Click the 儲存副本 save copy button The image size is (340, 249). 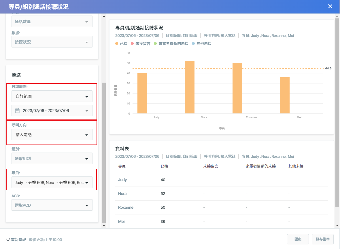pos(322,239)
